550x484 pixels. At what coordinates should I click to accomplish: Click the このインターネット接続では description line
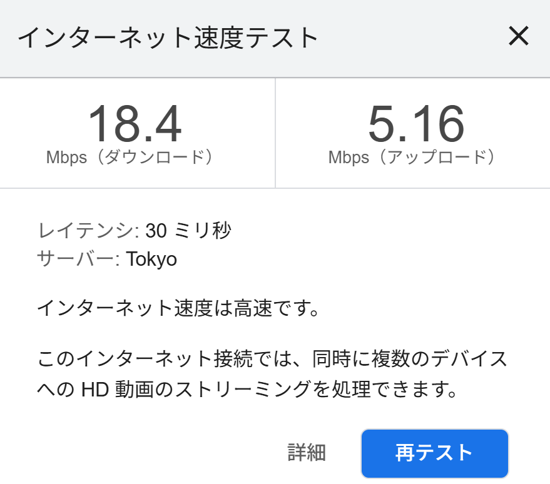[x=272, y=359]
